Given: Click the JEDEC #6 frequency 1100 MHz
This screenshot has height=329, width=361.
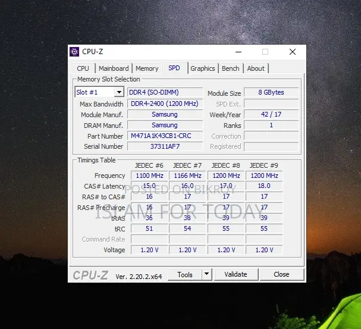Looking at the screenshot, I should (149, 176).
